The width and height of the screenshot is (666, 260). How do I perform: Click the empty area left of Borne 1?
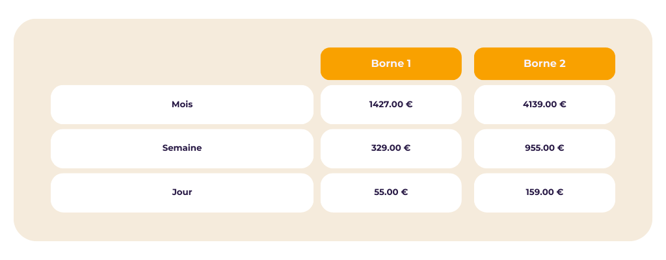click(x=182, y=64)
